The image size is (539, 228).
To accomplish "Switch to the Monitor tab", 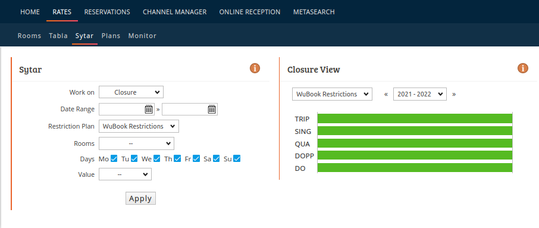I will [x=142, y=36].
